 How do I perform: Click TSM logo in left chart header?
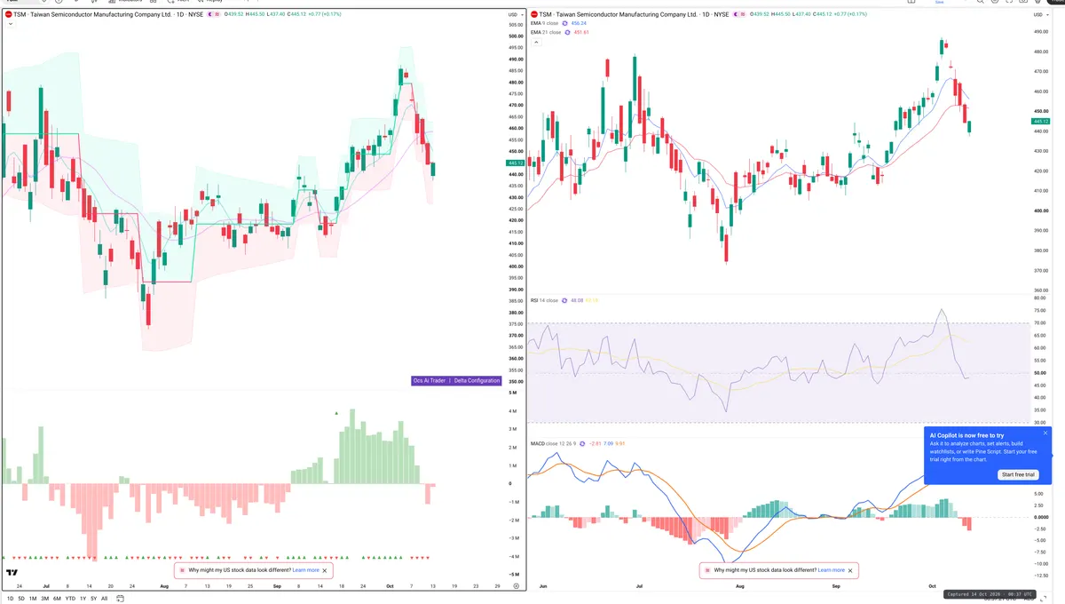[9, 14]
